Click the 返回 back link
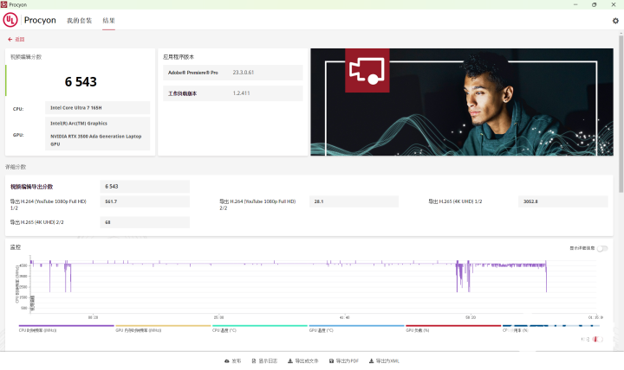This screenshot has height=370, width=624. [19, 39]
